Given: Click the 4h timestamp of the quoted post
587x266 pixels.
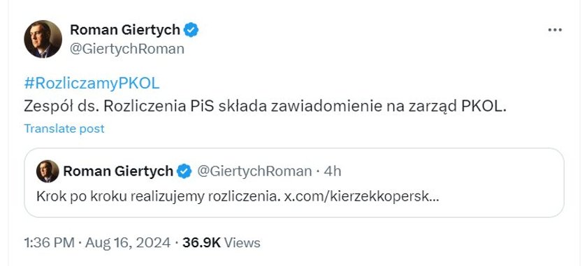Looking at the screenshot, I should coord(333,171).
